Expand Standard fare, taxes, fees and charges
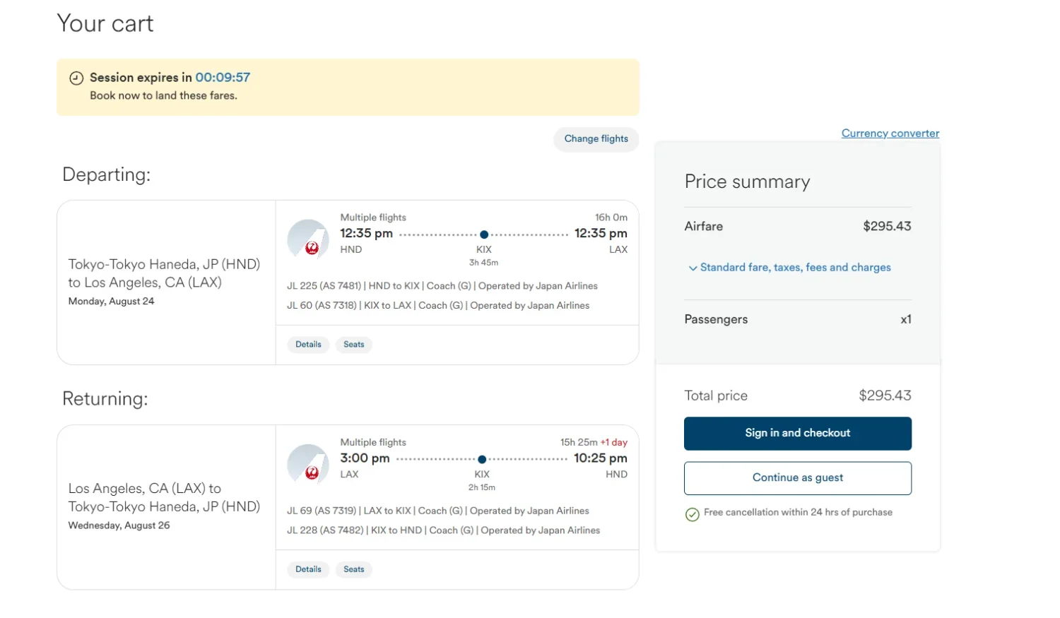Viewport: 1060px width, 618px height. click(790, 268)
